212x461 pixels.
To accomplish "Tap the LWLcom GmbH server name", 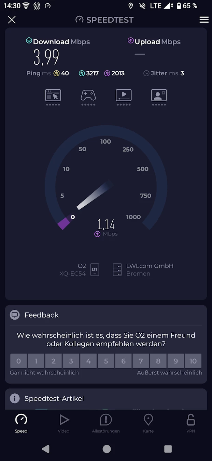I will (x=150, y=266).
